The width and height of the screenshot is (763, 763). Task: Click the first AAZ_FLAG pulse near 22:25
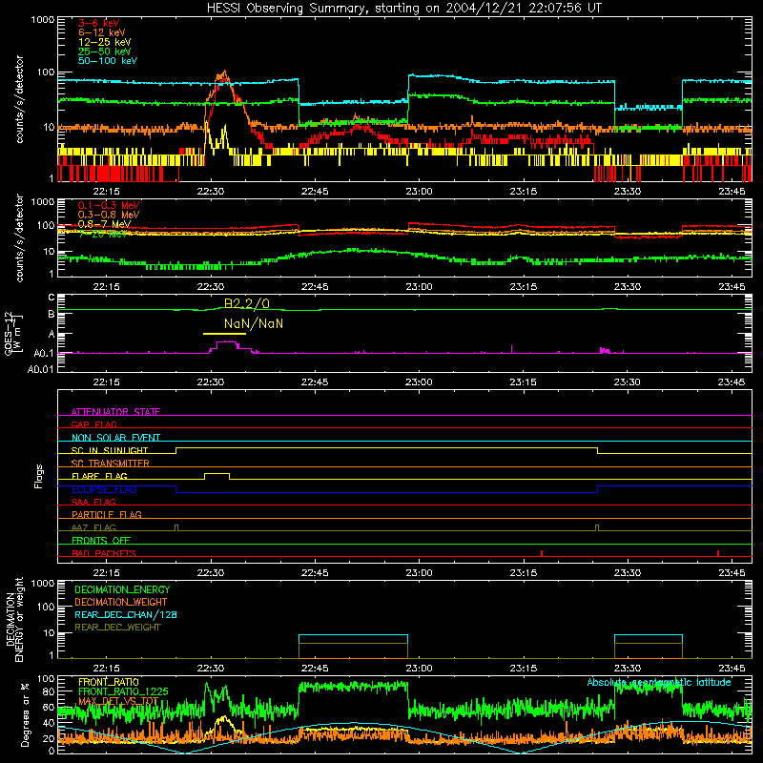coord(176,528)
